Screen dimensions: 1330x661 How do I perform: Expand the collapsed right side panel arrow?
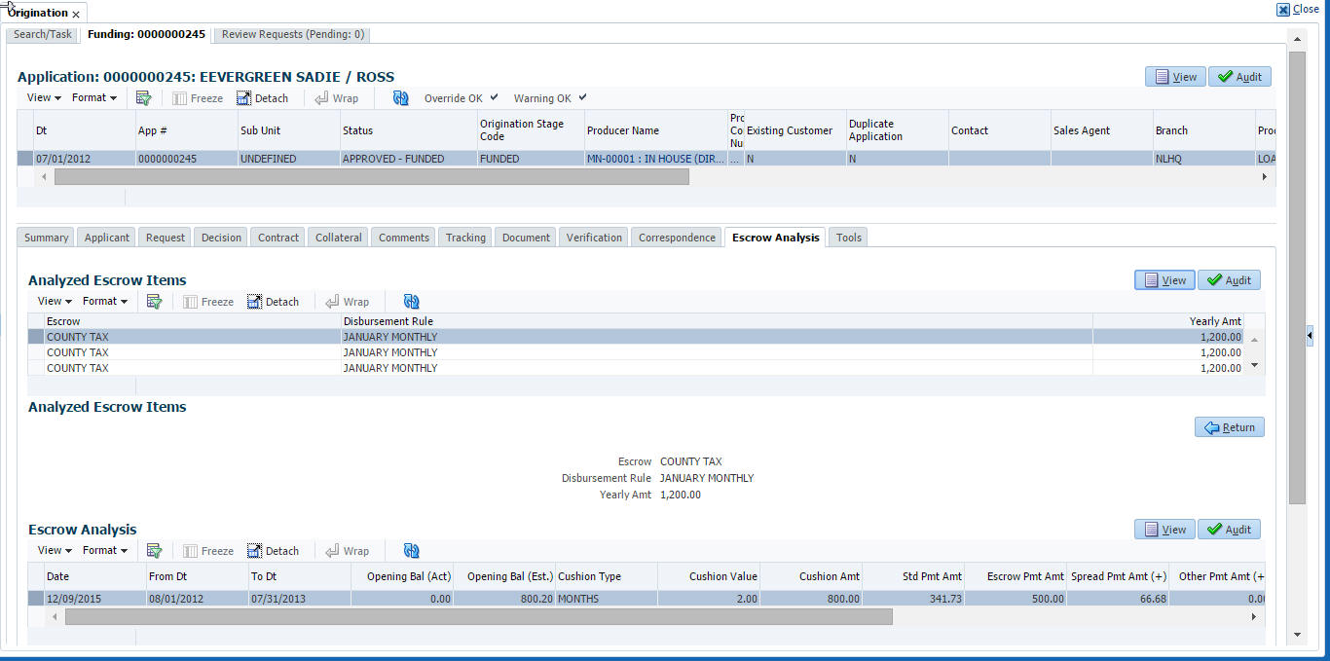(x=1310, y=335)
